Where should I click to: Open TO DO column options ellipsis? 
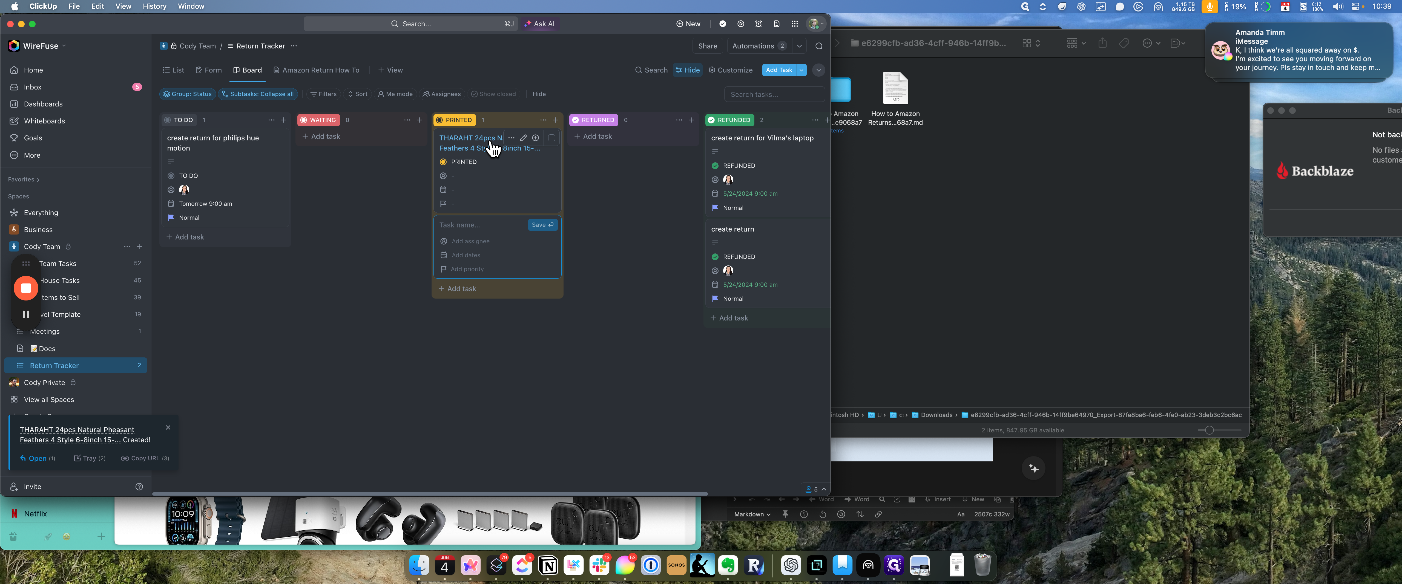tap(271, 120)
